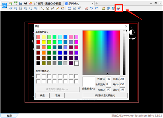Click the insert image icon

[74, 8]
